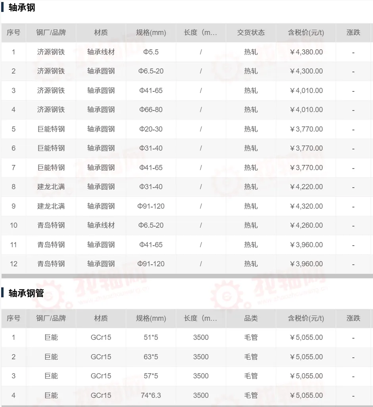Click 交货状态 column header
The height and width of the screenshot is (407, 373).
[x=251, y=33]
